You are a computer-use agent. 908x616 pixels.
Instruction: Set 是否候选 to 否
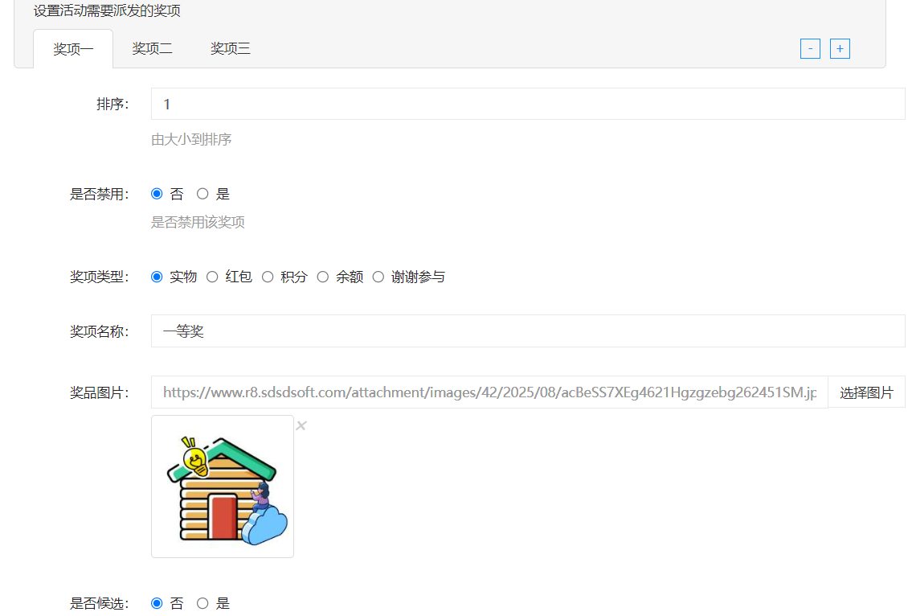pos(157,602)
